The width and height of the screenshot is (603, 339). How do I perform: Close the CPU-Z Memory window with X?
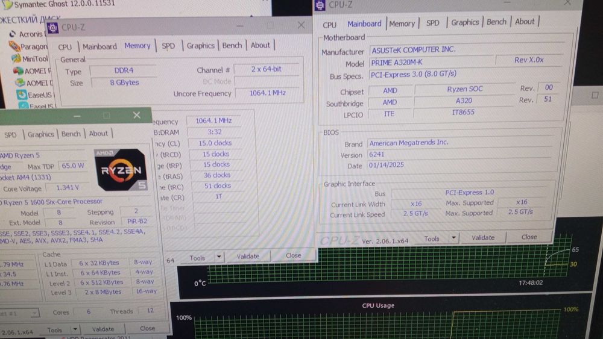[x=301, y=25]
